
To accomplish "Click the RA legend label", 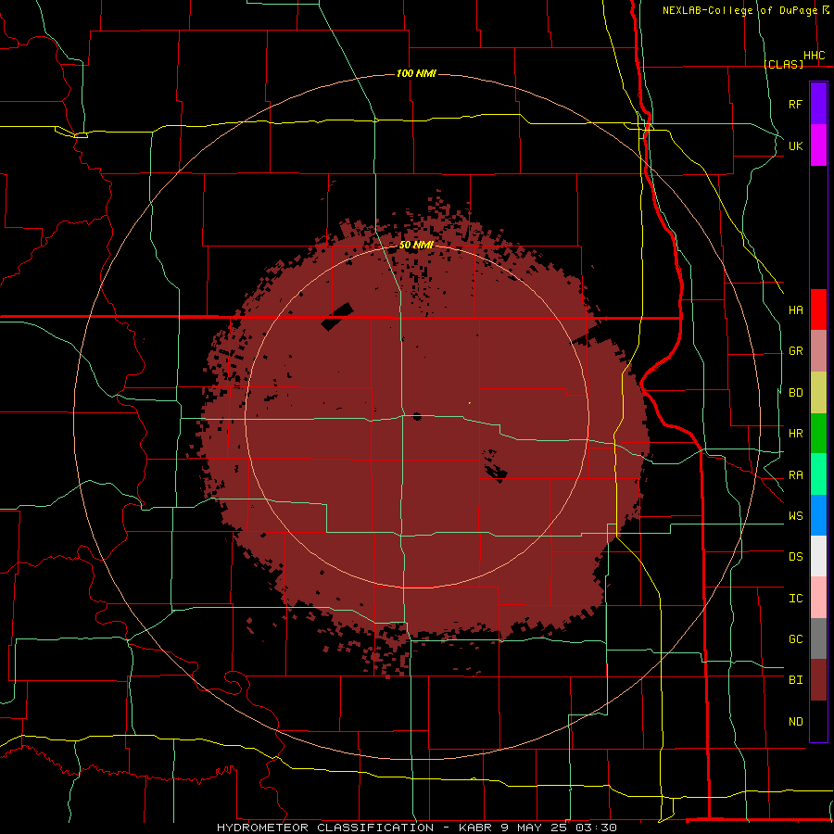I will tap(795, 475).
